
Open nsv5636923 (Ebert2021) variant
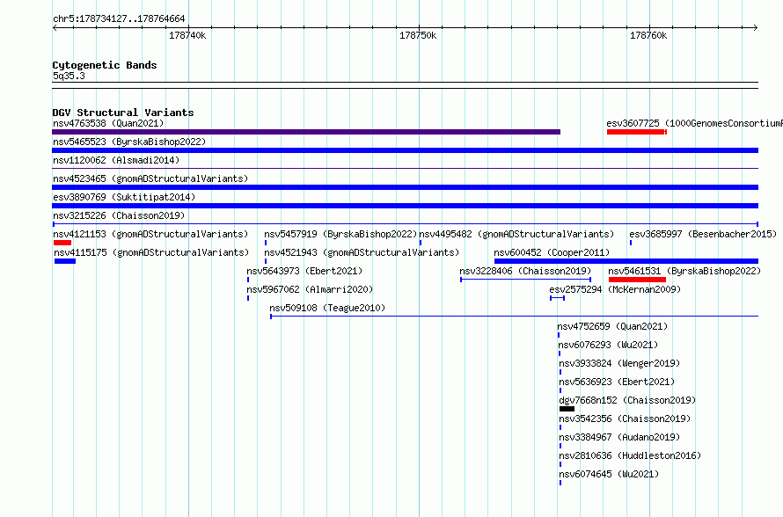(x=617, y=382)
